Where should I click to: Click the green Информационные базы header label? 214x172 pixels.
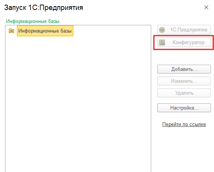click(x=33, y=21)
